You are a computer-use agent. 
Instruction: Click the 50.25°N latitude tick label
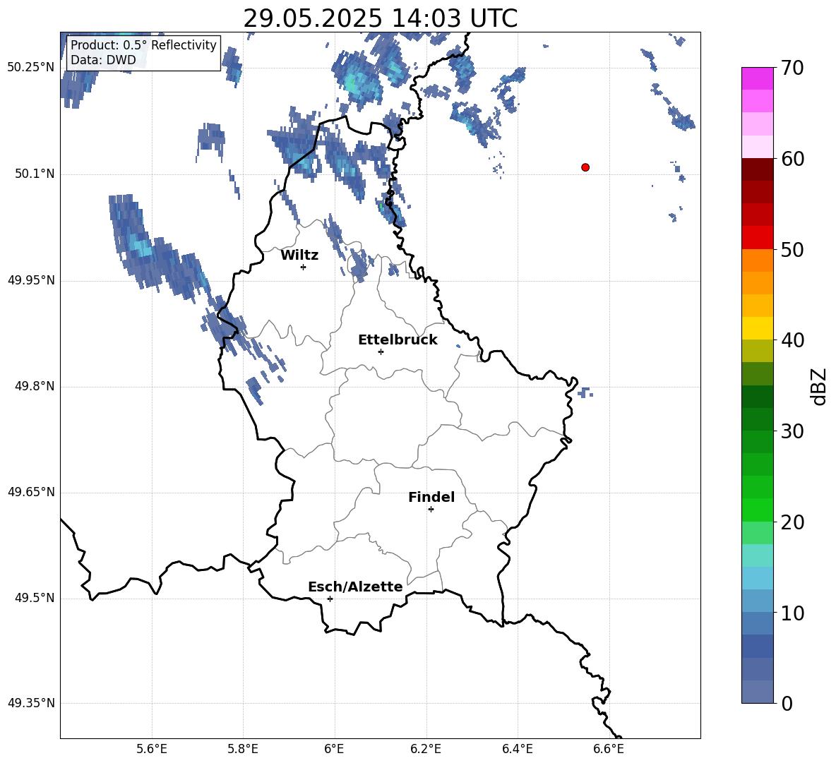coord(31,68)
